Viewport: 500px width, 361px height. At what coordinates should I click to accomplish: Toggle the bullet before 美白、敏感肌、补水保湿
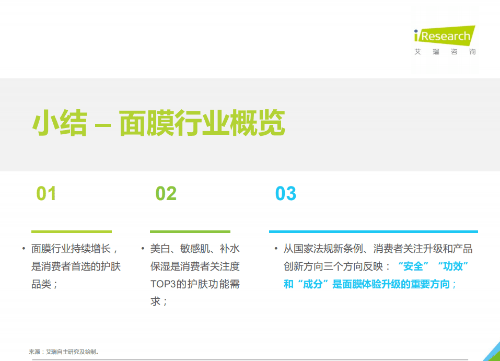click(x=144, y=249)
